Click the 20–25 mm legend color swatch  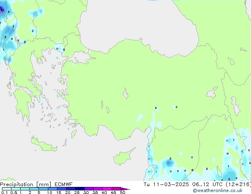click(71, 189)
